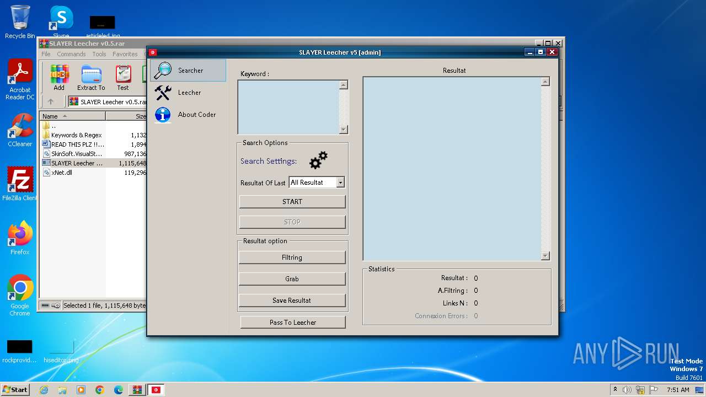
Task: Open Acrobat Reader DC desktop icon
Action: (20, 79)
